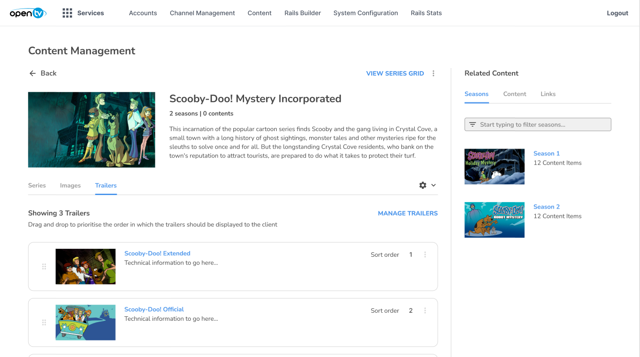Open the Accounts menu
The height and width of the screenshot is (357, 640).
(x=143, y=13)
